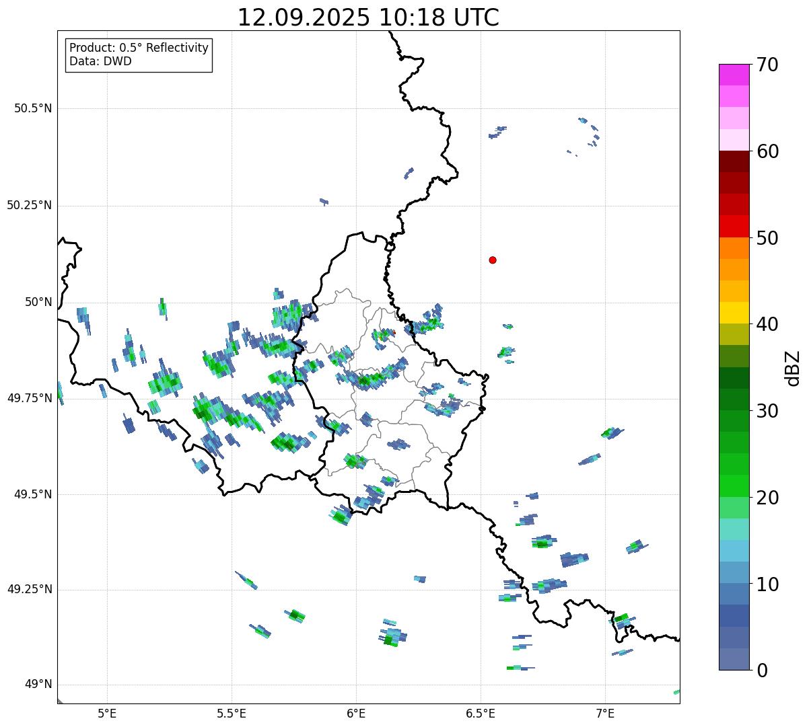
Task: Click the red station marker dot
Action: click(493, 260)
